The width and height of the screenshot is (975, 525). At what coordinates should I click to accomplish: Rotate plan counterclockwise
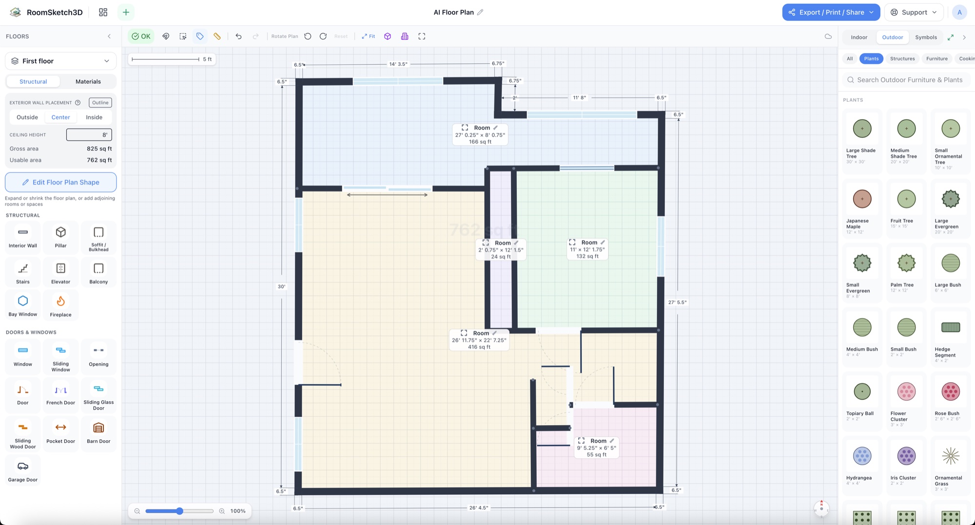point(308,37)
